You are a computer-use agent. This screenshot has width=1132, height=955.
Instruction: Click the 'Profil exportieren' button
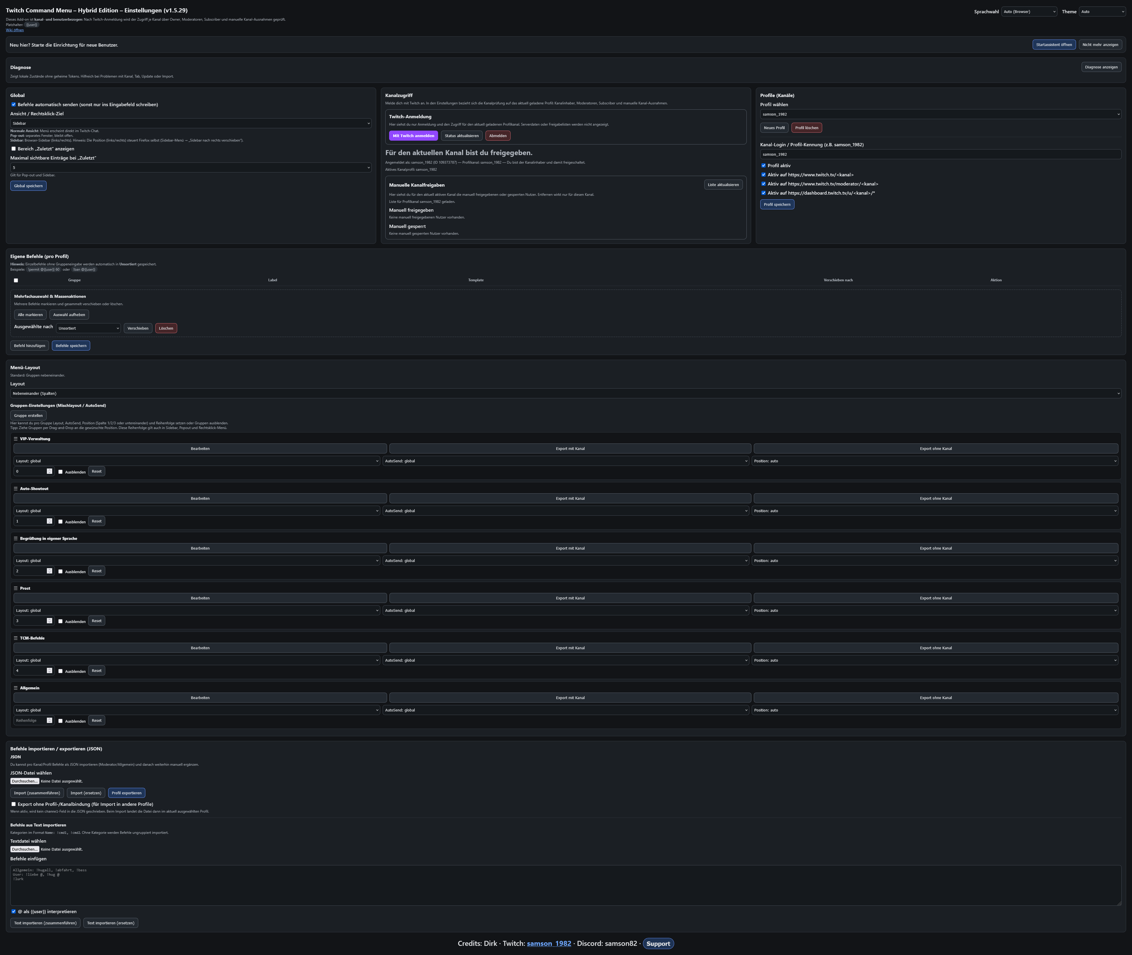pyautogui.click(x=127, y=793)
